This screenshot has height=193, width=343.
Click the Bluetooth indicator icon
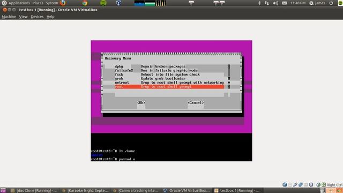[x=259, y=3]
